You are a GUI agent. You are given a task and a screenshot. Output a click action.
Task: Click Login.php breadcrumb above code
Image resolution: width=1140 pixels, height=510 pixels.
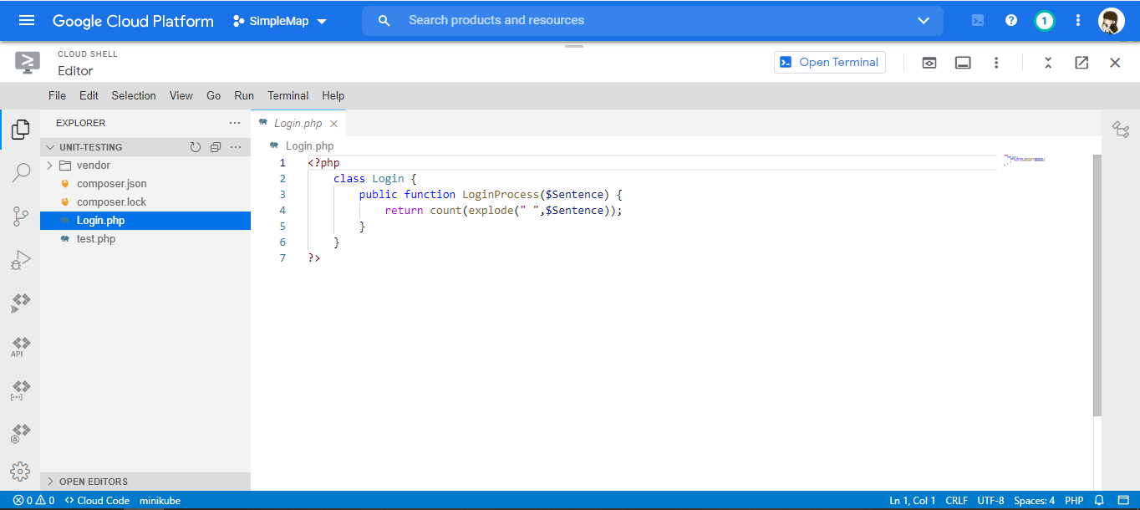309,146
